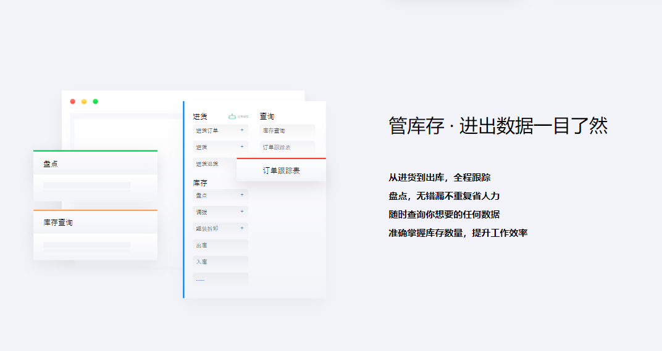Click the green robot assistant icon

point(232,117)
